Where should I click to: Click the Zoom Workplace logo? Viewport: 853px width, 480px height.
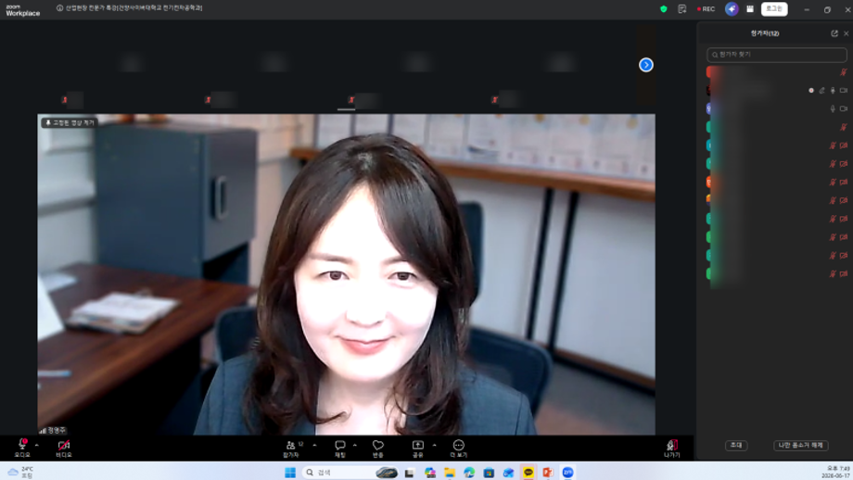tap(23, 10)
